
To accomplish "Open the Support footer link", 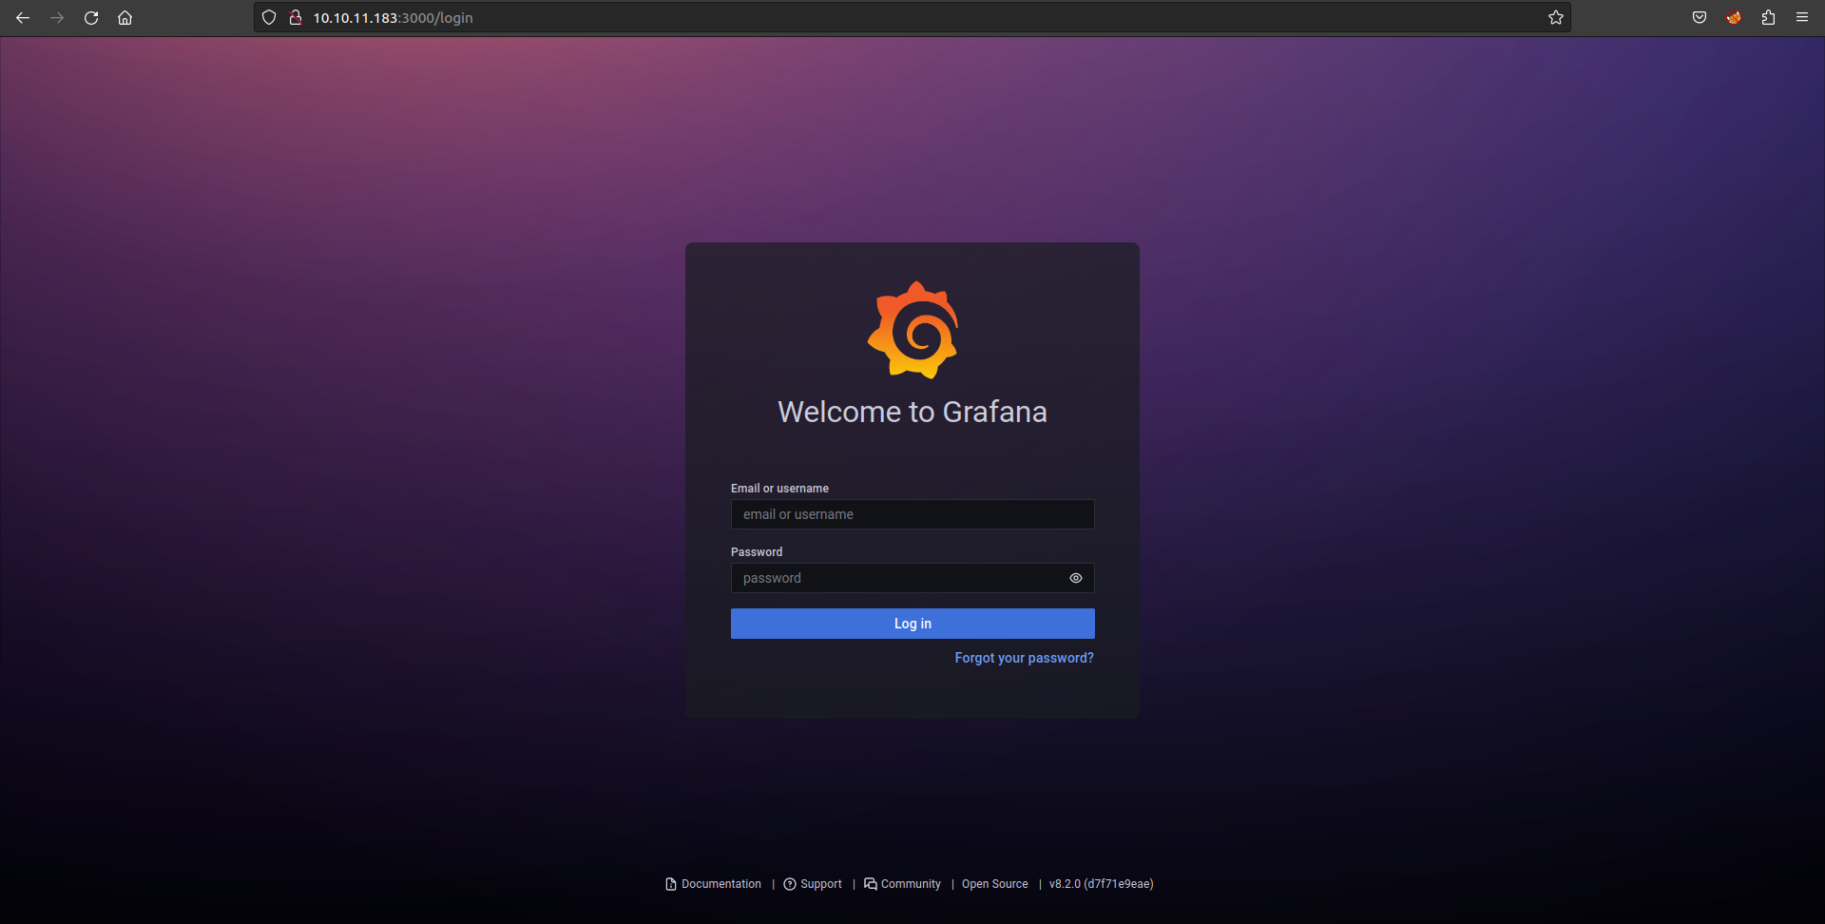I will [x=813, y=884].
